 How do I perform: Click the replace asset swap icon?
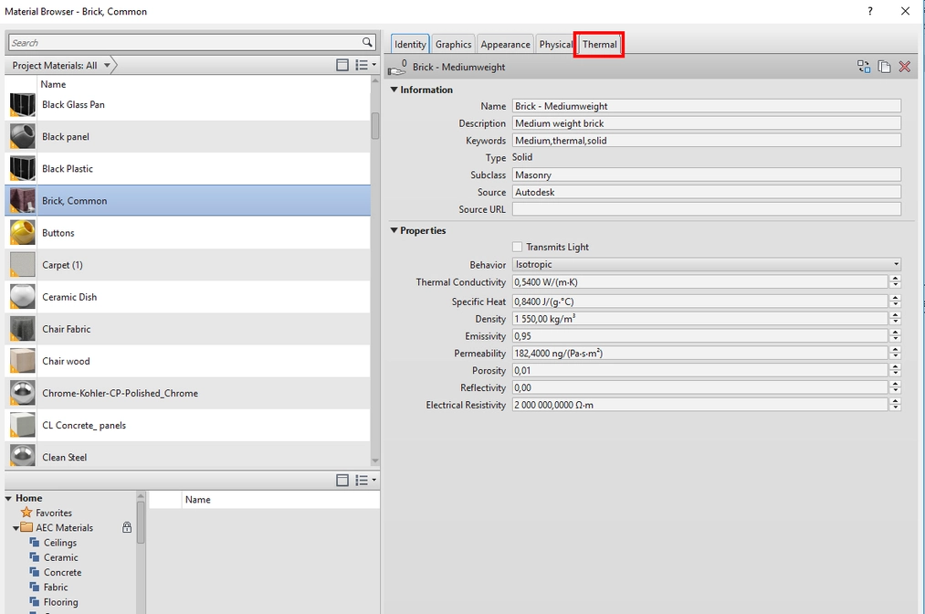pyautogui.click(x=863, y=66)
